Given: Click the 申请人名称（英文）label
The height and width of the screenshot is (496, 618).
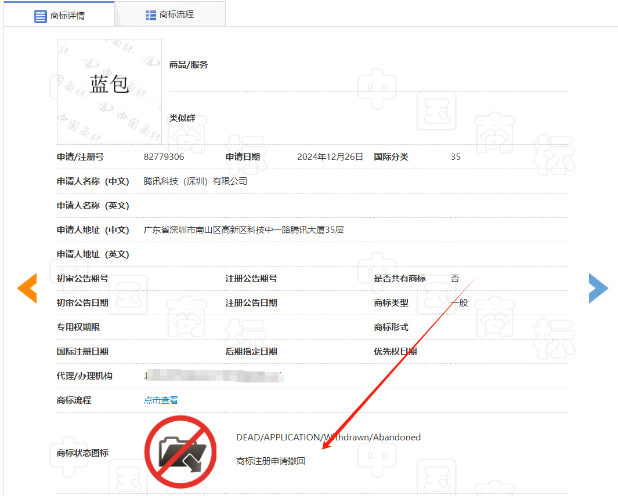Looking at the screenshot, I should pos(93,206).
